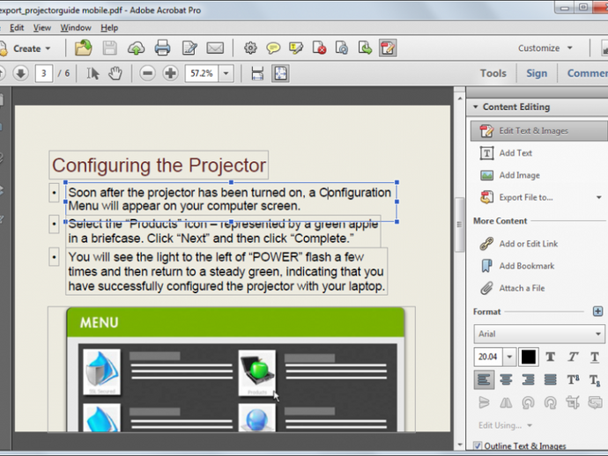Screen dimensions: 608x456
Task: Switch to the Sign pane
Action: pos(537,73)
